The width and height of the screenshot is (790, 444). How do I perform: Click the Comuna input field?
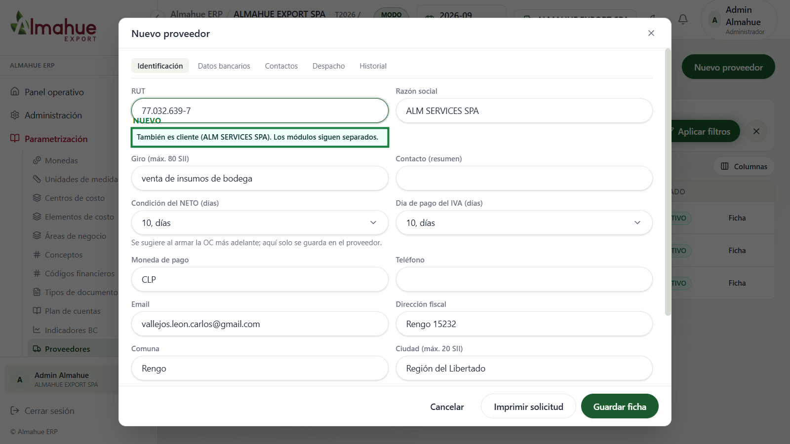click(260, 368)
